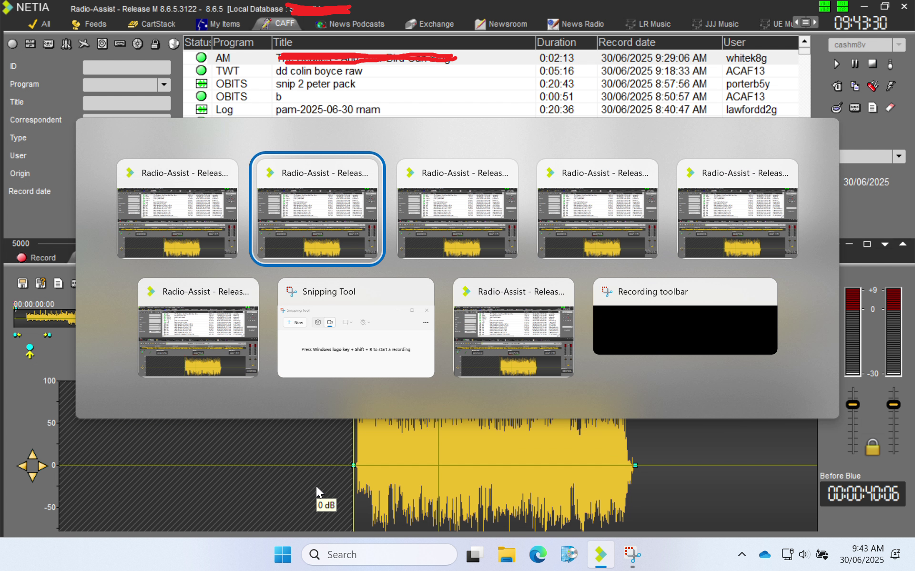Screen dimensions: 915x571
Task: Click the eraser icon in right panel
Action: [890, 108]
